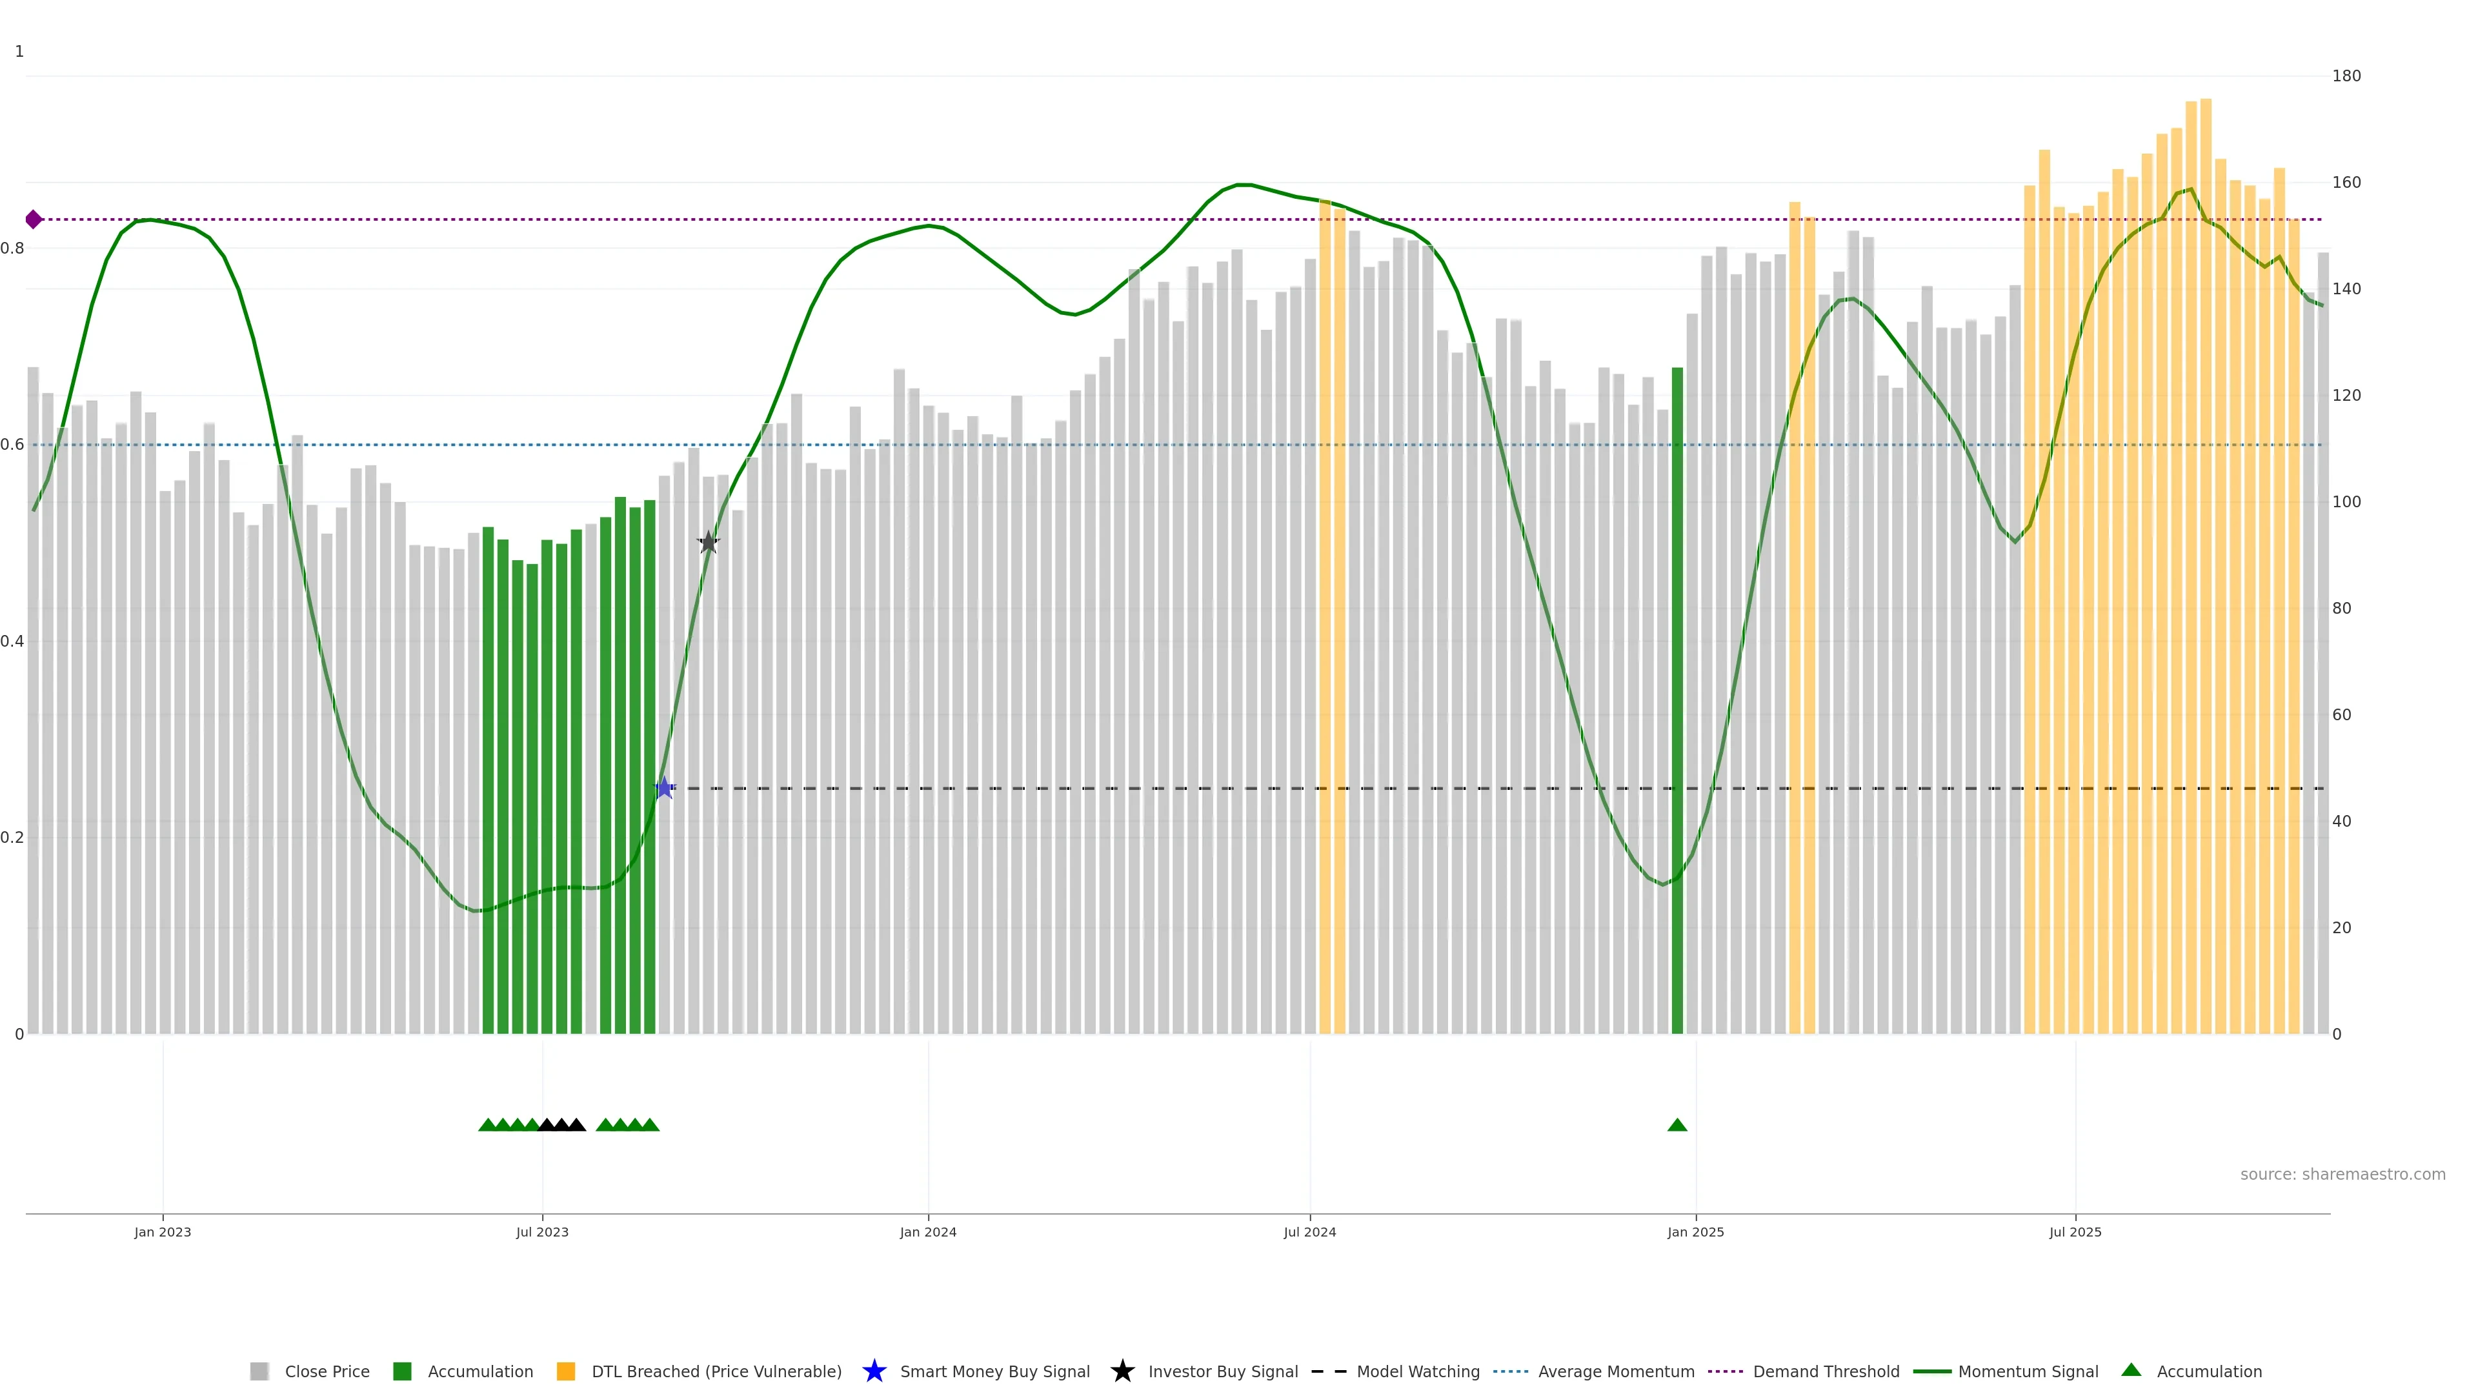Click green Accumulation color swatch in legend
The height and width of the screenshot is (1394, 2478).
pyautogui.click(x=402, y=1371)
